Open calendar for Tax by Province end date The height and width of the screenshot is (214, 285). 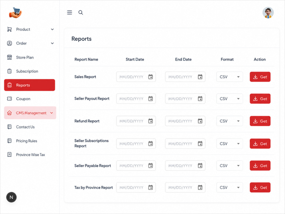(x=200, y=187)
